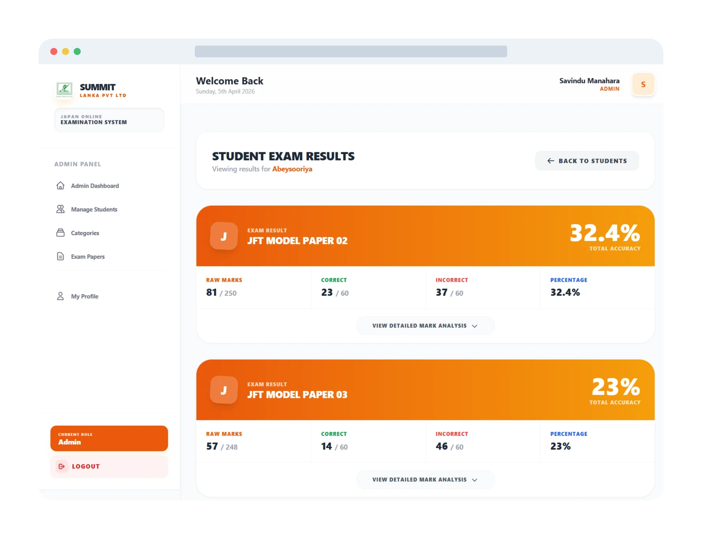This screenshot has width=702, height=539.
Task: Click the My Profile person icon
Action: pos(60,296)
